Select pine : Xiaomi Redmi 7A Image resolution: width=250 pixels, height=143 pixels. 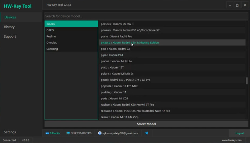click(172, 49)
